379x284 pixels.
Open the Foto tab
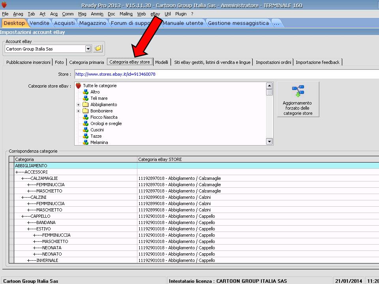59,62
